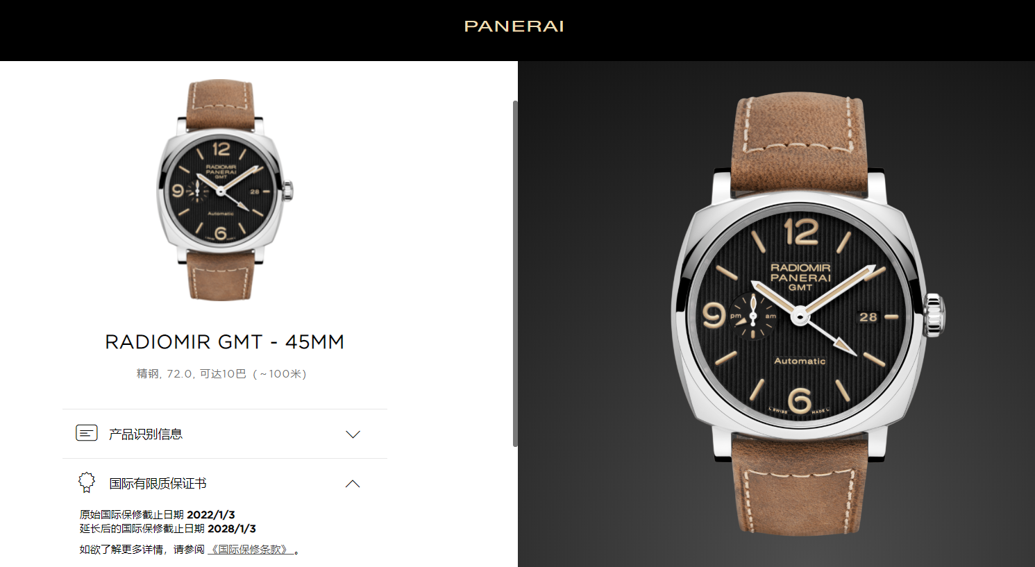The image size is (1035, 567).
Task: Click the winding crown of the large watch
Action: click(934, 315)
